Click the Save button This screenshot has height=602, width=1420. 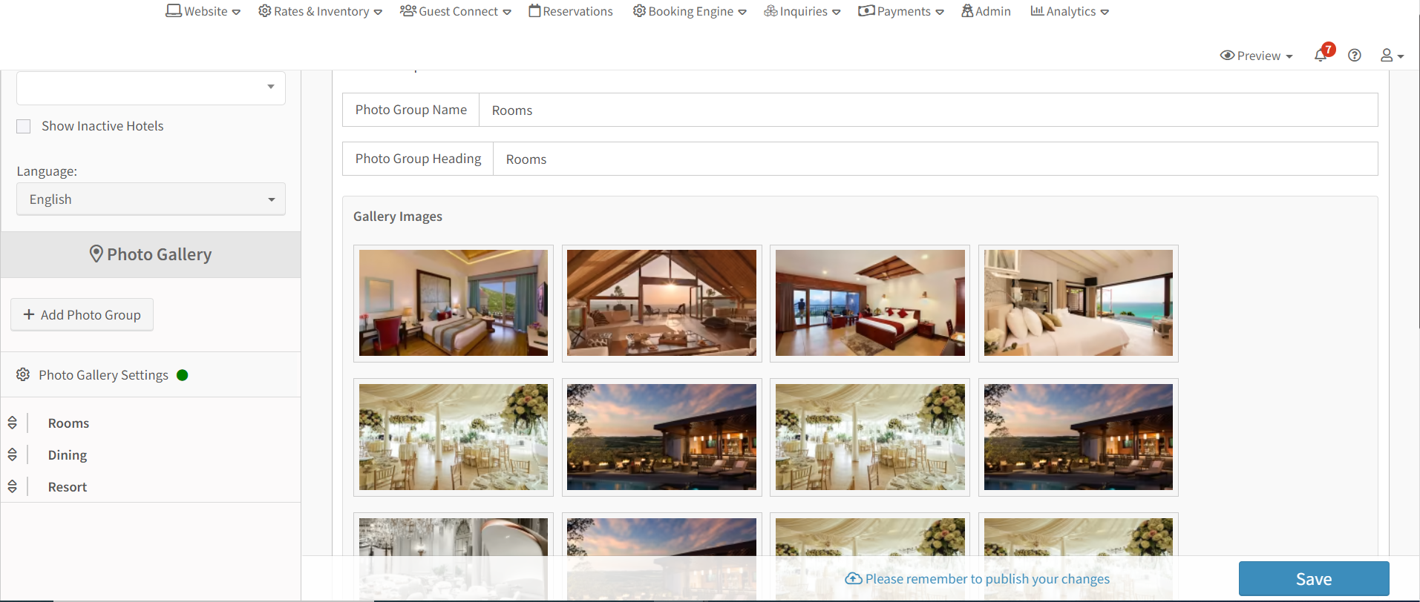pyautogui.click(x=1313, y=579)
